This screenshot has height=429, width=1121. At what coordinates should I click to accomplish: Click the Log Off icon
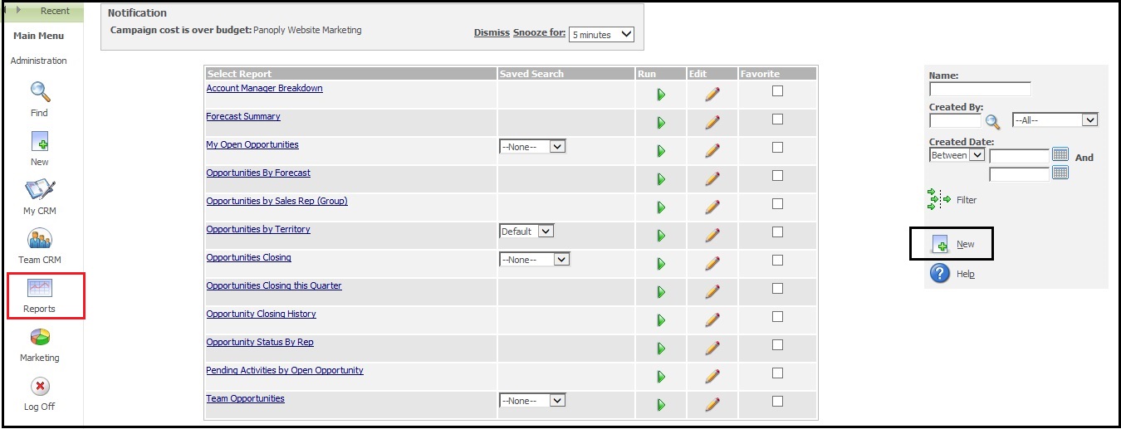[x=40, y=386]
